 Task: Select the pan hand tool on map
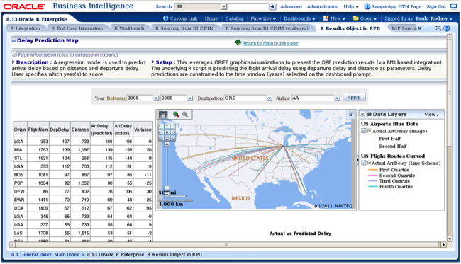162,115
